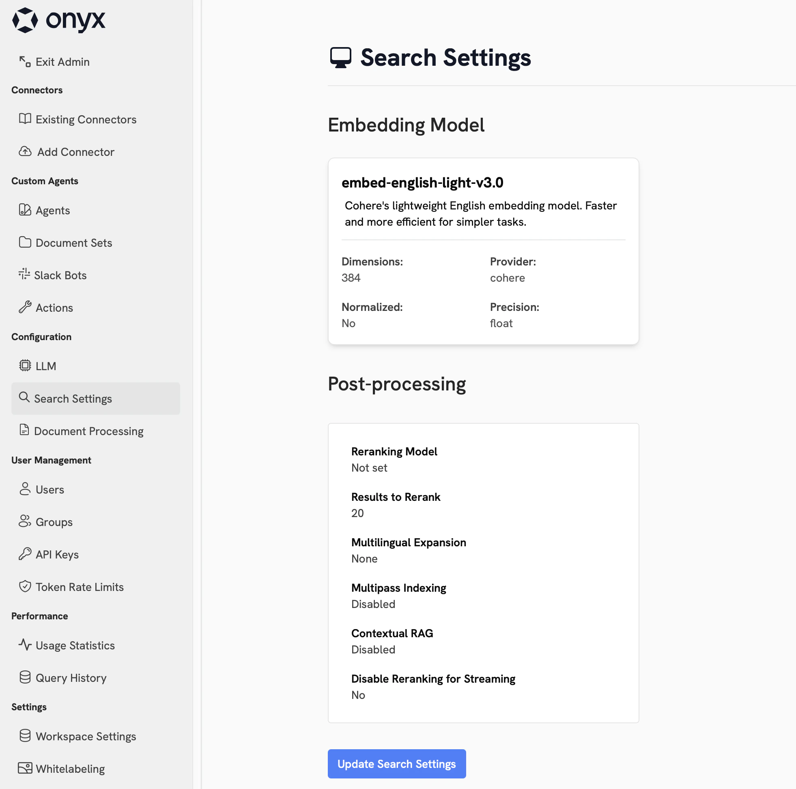
Task: Click the Document Sets folder icon
Action: click(x=25, y=243)
